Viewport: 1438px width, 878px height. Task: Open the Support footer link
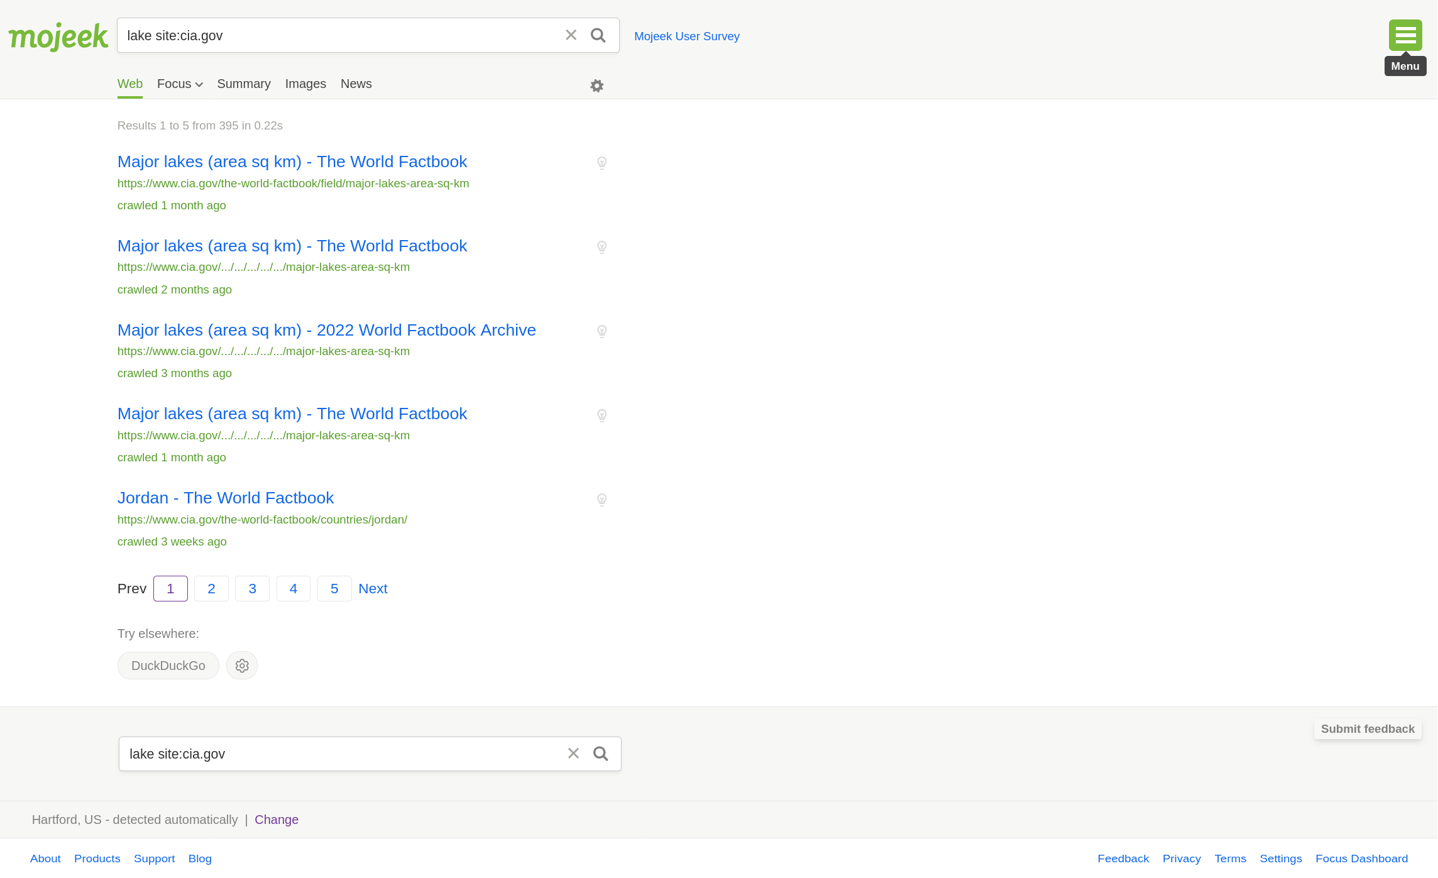tap(155, 859)
